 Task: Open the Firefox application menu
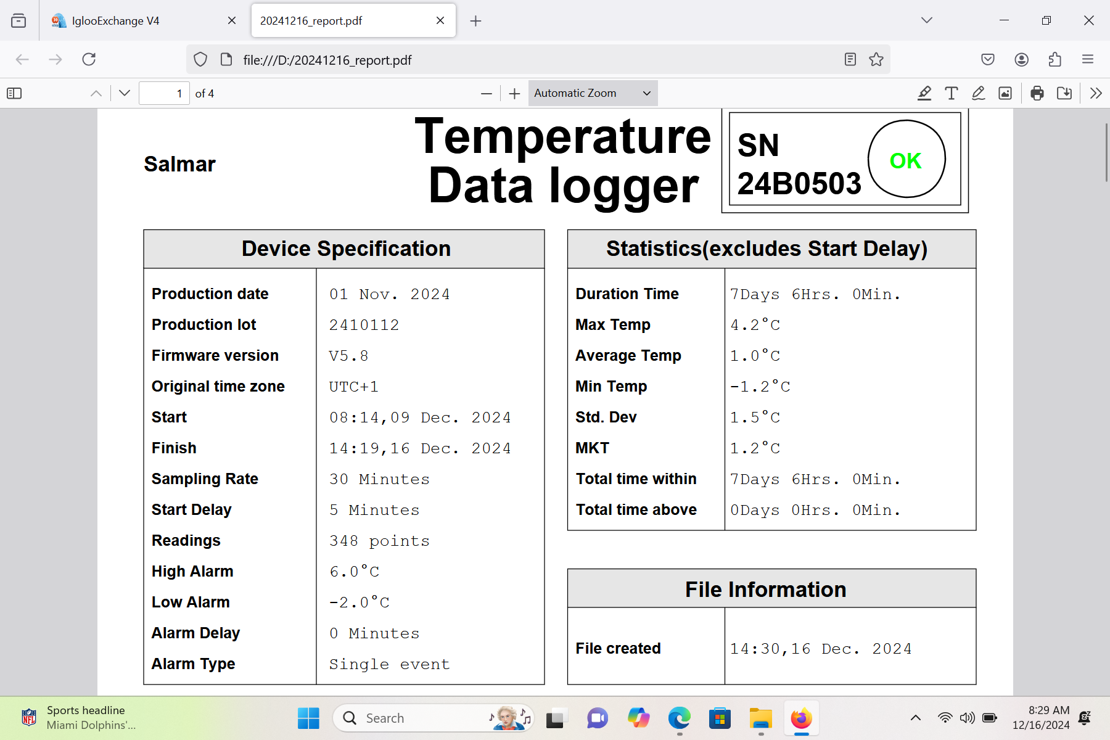(1088, 59)
